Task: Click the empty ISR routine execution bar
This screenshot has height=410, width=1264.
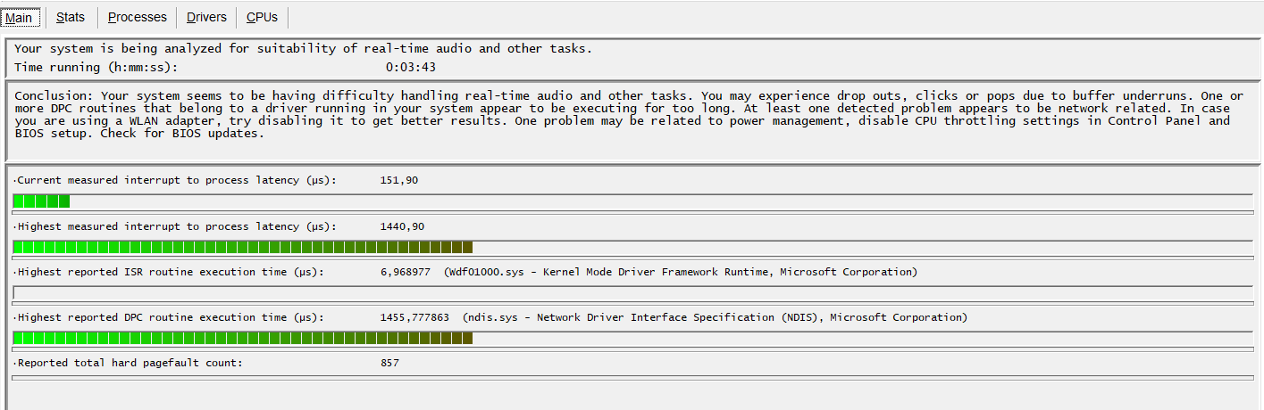Action: 632,292
